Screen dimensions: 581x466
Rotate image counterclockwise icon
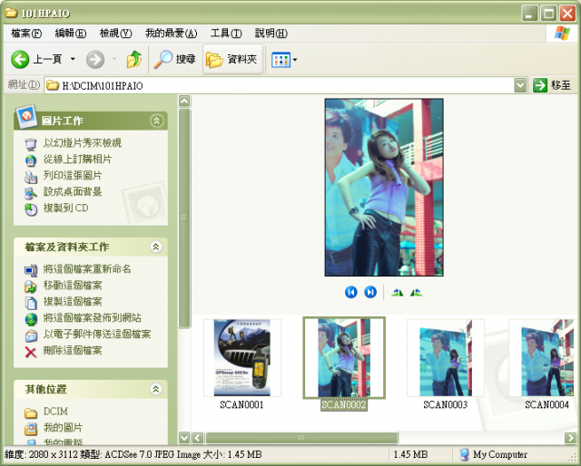point(416,293)
